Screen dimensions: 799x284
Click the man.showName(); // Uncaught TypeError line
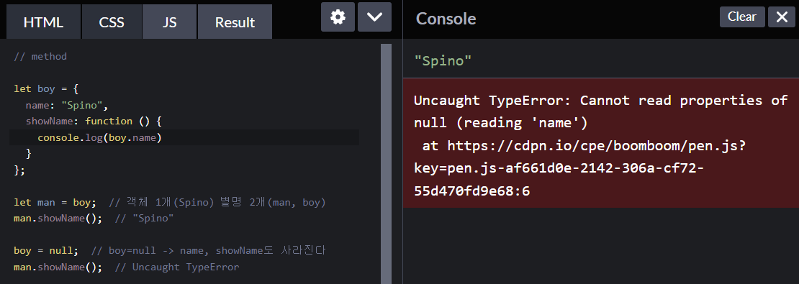coord(127,267)
